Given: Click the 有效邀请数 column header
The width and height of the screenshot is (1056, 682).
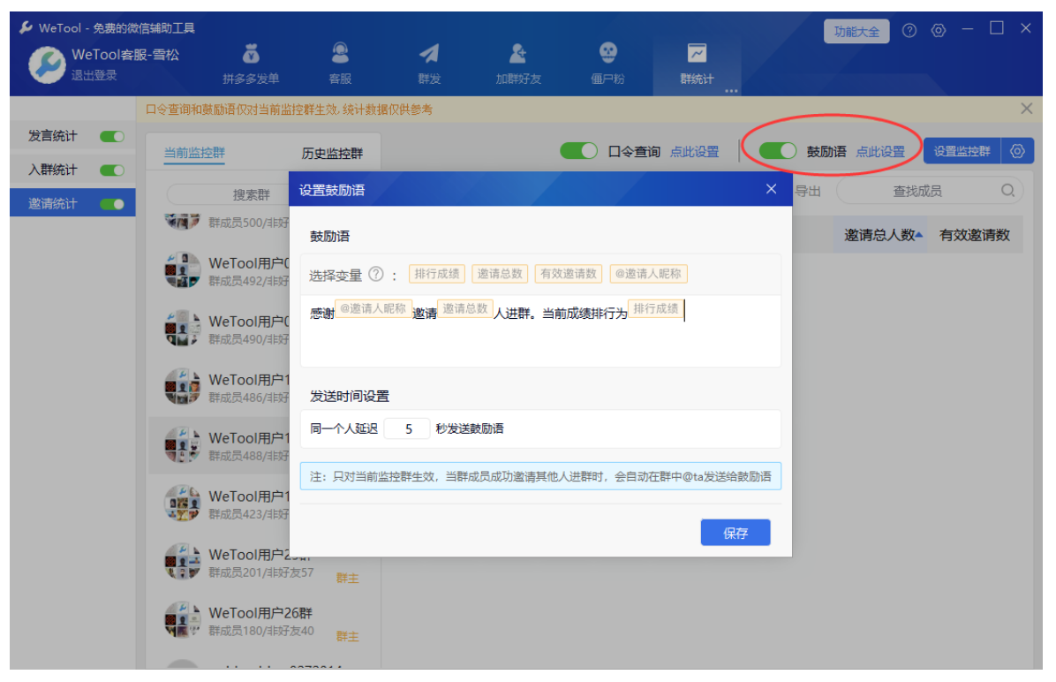Looking at the screenshot, I should tap(975, 235).
